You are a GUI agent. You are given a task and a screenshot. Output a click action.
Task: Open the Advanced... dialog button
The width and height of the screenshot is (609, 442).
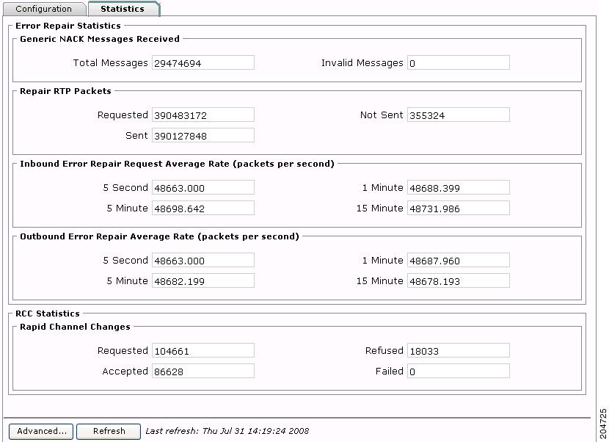pyautogui.click(x=41, y=431)
